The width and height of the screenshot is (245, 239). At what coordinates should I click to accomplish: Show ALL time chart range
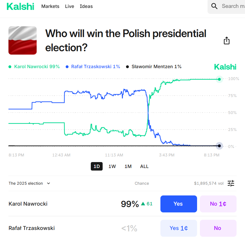point(144,166)
